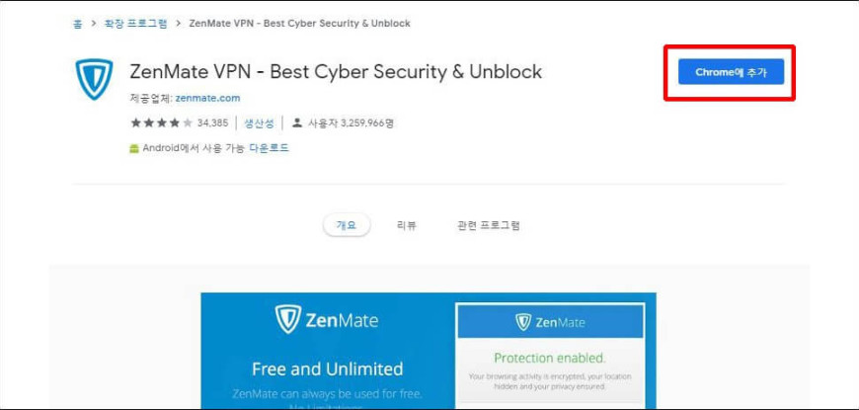Select the 개요 tab
Screen dimensions: 859x410
pyautogui.click(x=347, y=225)
